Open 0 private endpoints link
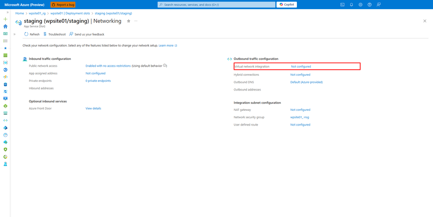This screenshot has width=433, height=217. pos(98,81)
